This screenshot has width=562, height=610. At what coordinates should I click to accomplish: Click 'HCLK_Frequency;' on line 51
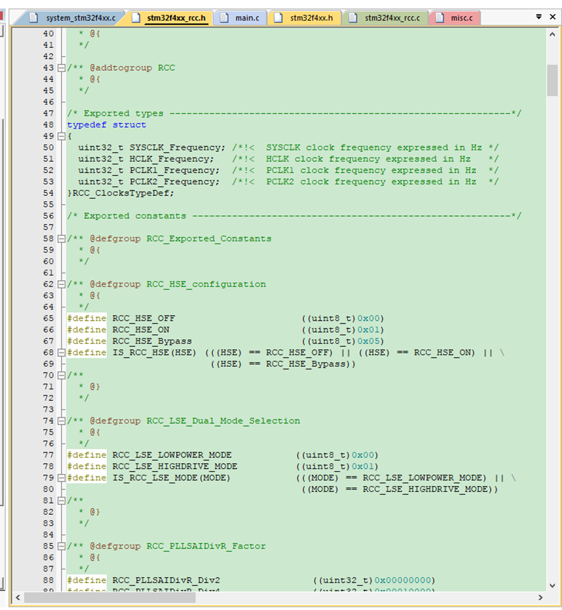[x=172, y=159]
